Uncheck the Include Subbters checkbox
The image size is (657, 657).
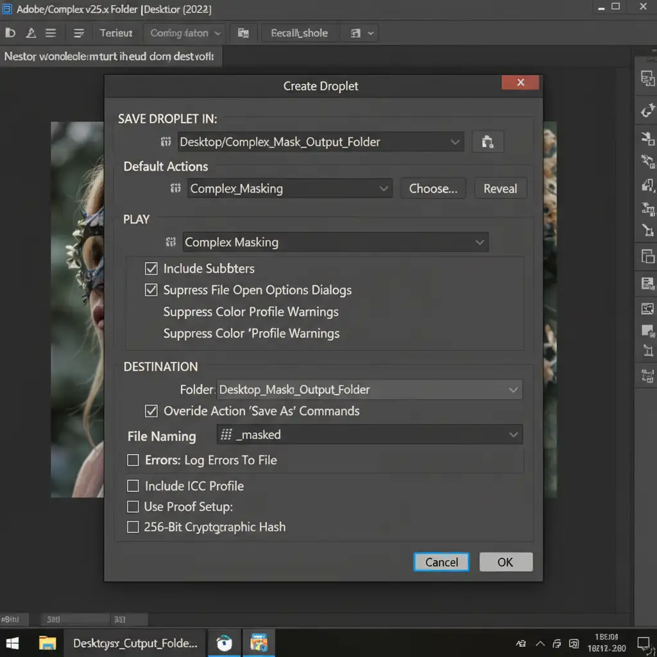coord(151,268)
